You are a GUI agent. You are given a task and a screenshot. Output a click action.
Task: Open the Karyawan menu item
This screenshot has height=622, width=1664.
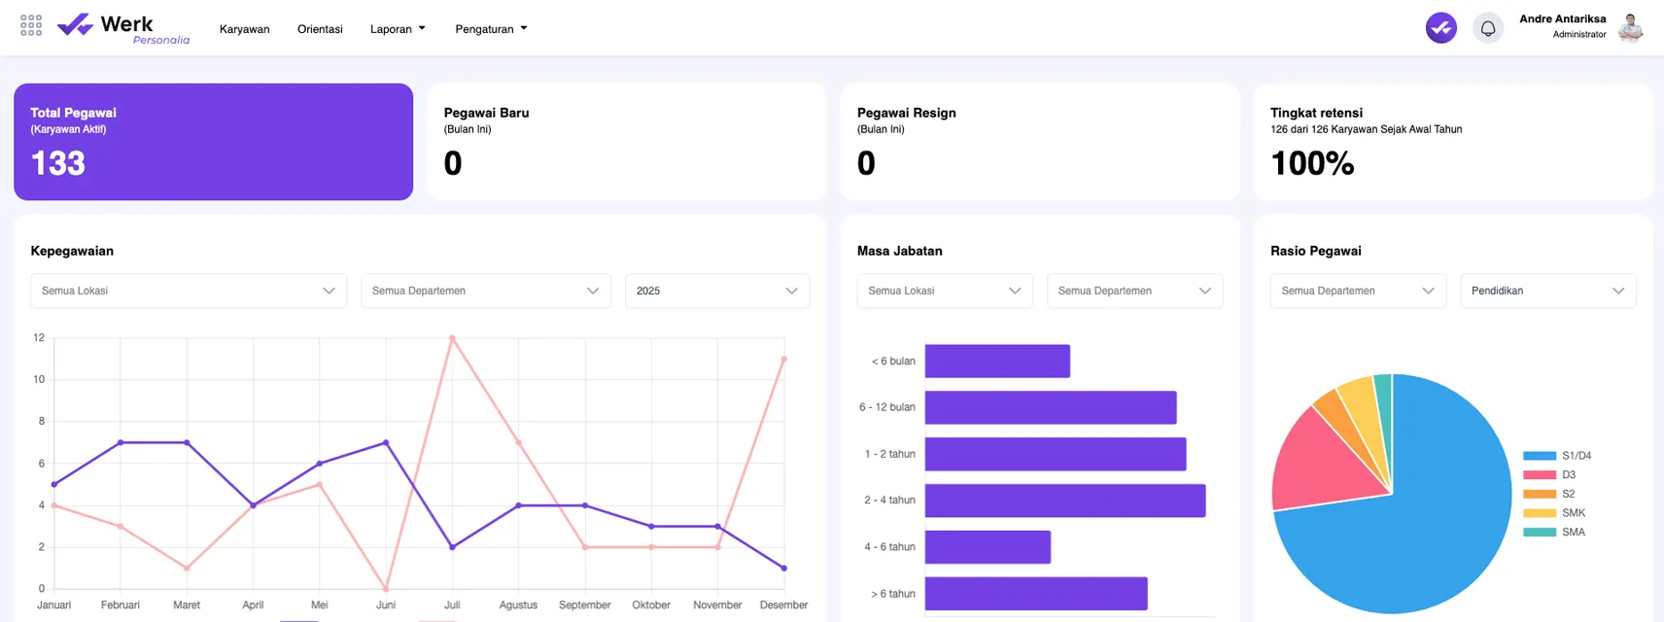[x=244, y=29]
